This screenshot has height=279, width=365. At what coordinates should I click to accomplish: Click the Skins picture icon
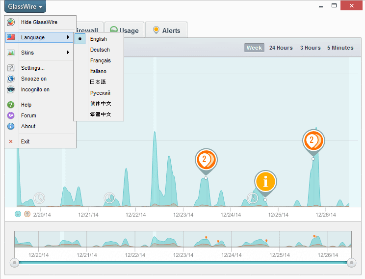tap(11, 53)
